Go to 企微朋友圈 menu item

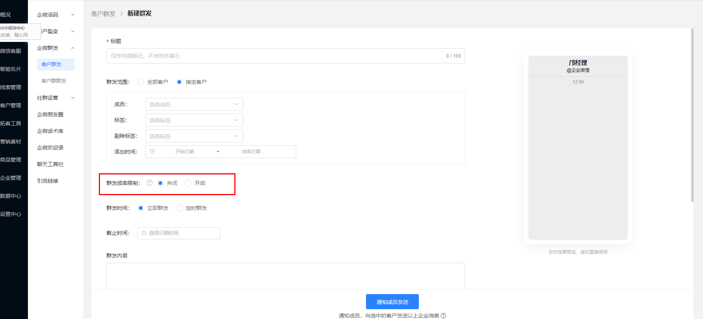pos(50,114)
